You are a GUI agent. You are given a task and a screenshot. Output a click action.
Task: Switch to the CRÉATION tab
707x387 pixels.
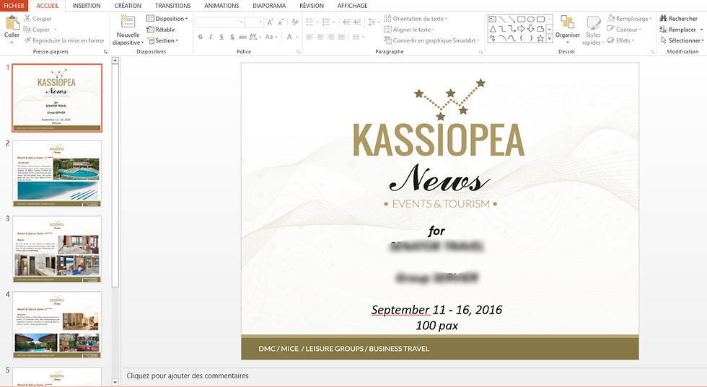pos(128,6)
